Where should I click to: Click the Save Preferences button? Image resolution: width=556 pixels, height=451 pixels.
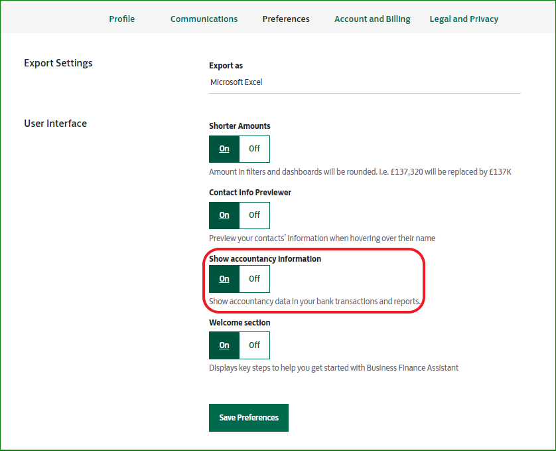[249, 418]
